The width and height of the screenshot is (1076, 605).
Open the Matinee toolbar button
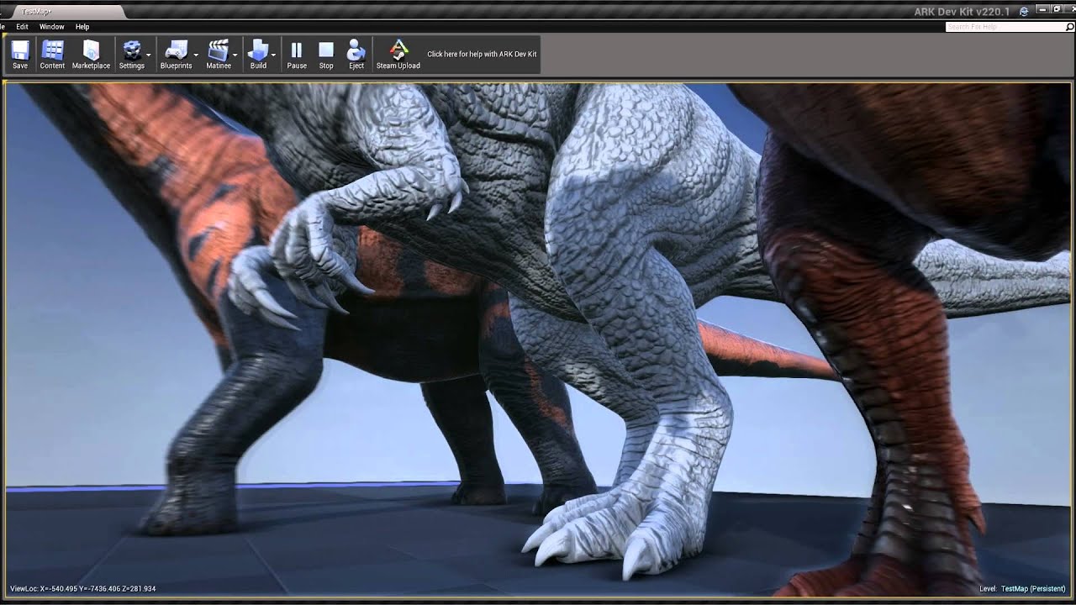click(x=219, y=54)
